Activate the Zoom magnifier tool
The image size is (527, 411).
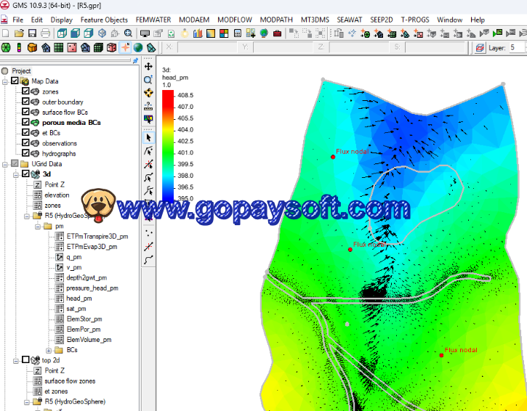pyautogui.click(x=148, y=80)
